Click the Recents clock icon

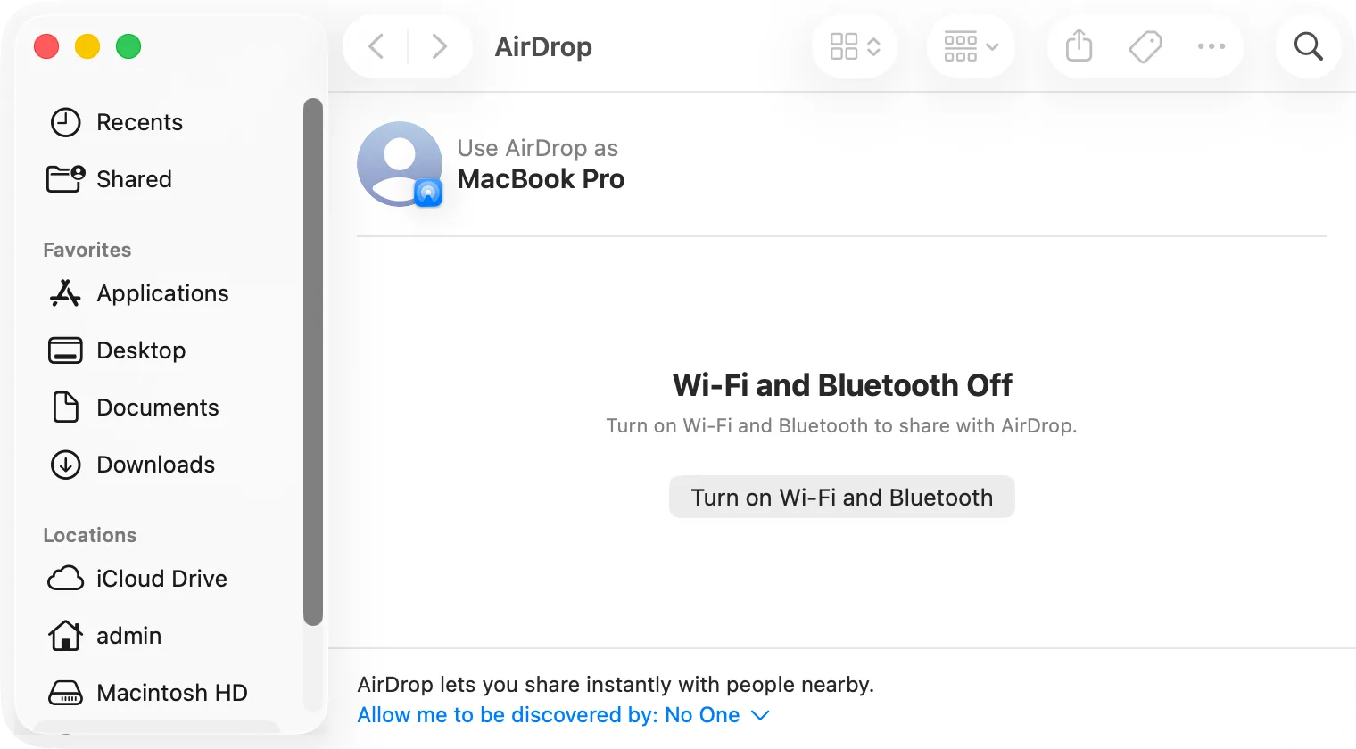click(65, 122)
